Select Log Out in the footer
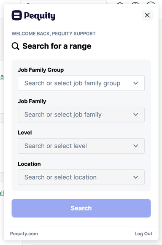 143,234
